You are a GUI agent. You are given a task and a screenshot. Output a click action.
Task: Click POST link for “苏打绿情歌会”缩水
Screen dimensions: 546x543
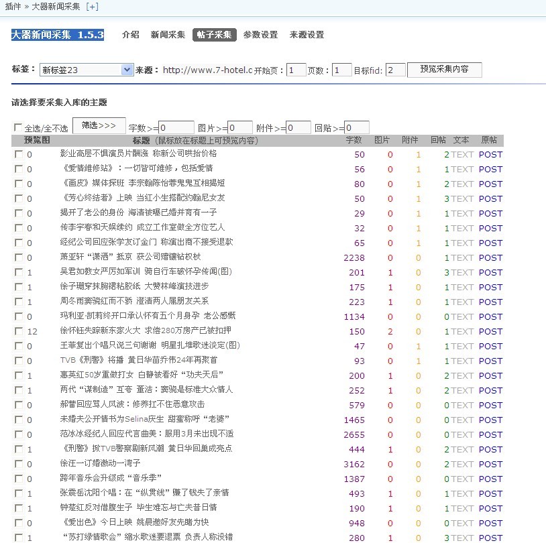(490, 538)
